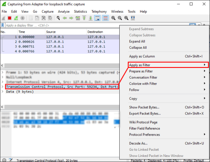Click the display filter bookmark icon
Viewport: 210px width, 162px height.
[2, 25]
